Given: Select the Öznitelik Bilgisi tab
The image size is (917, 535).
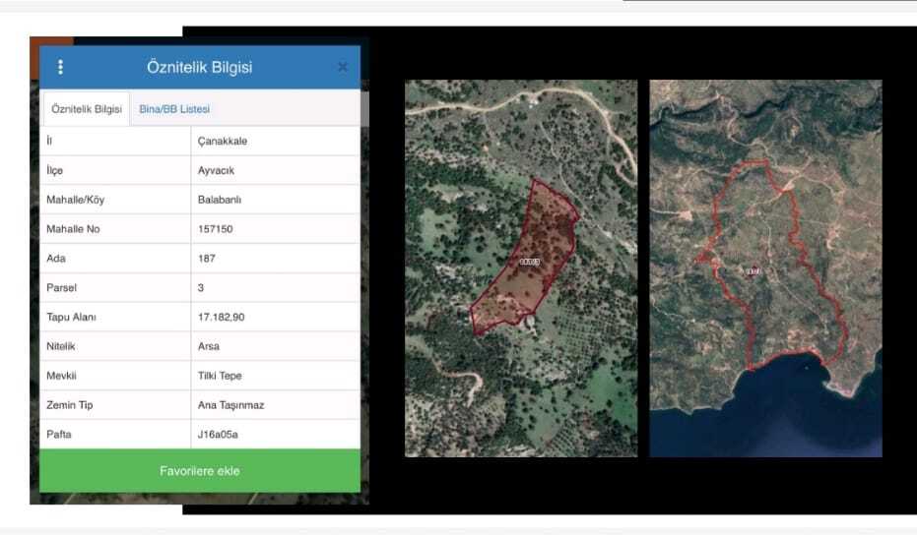Looking at the screenshot, I should (x=87, y=109).
